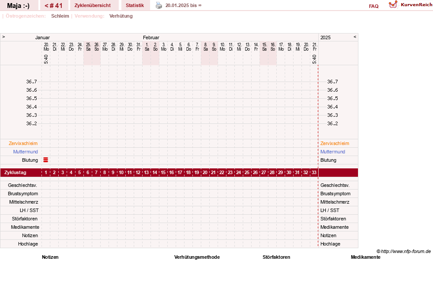433x283 pixels.
Task: Click the '14. Fr' date header
Action: coord(256,47)
